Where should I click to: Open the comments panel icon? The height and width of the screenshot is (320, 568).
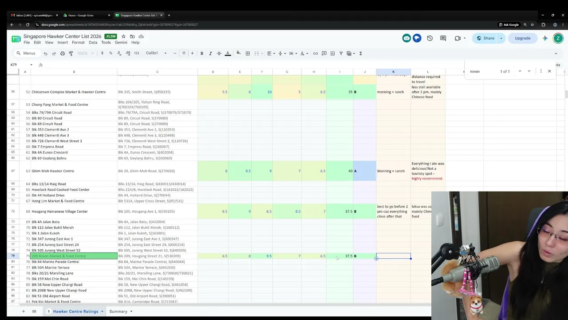443,38
